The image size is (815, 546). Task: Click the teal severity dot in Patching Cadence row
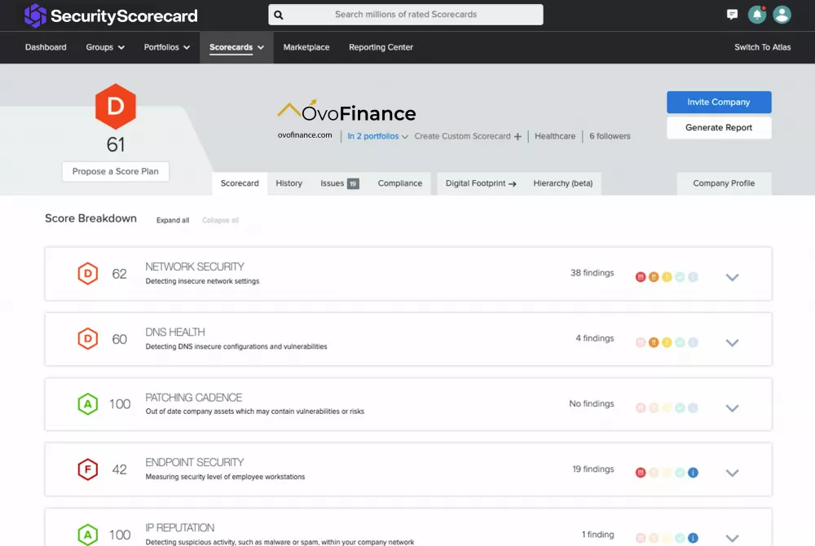[x=680, y=408]
